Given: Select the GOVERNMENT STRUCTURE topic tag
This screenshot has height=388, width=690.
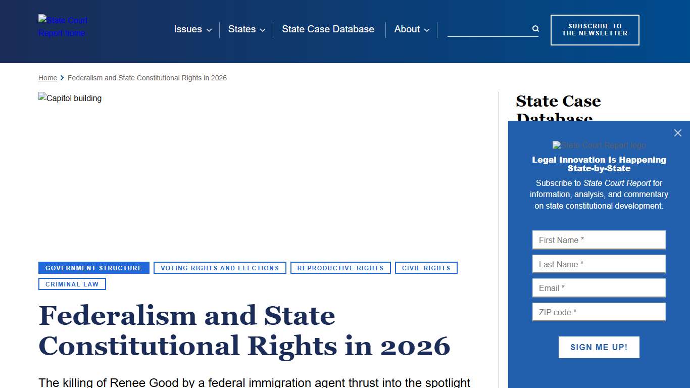Looking at the screenshot, I should [93, 268].
